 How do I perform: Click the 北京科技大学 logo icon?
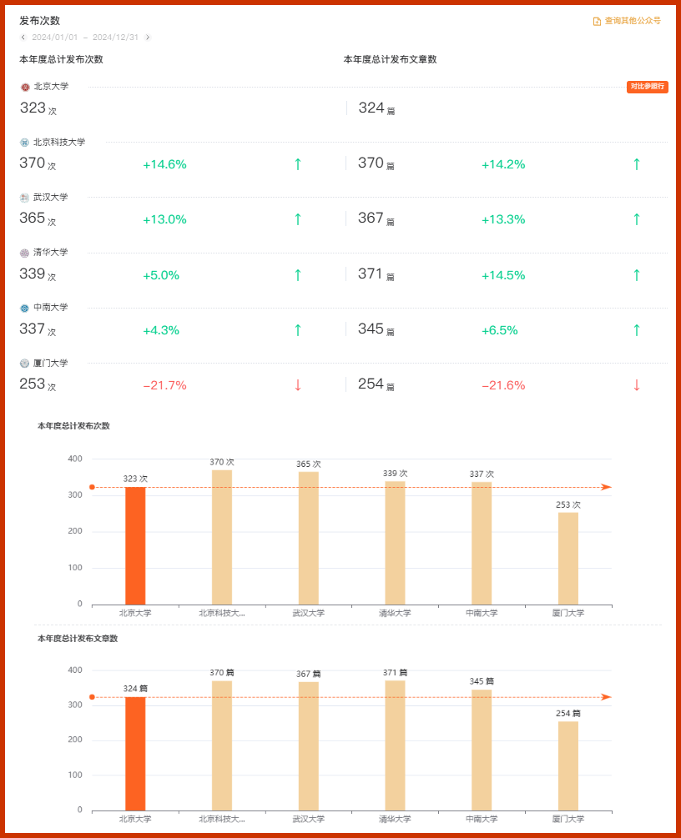[x=24, y=143]
